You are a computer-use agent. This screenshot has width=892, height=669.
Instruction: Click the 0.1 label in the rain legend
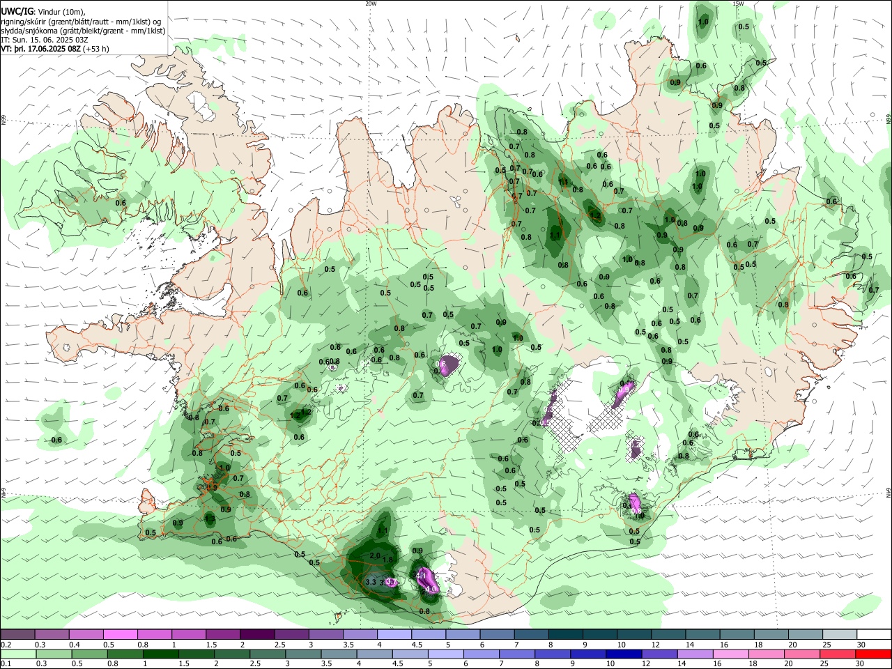[x=6, y=664]
